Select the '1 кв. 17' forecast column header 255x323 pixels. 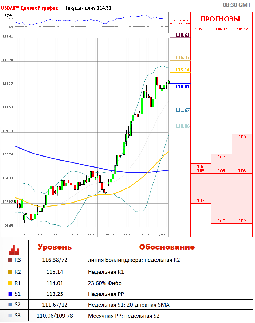[221, 29]
